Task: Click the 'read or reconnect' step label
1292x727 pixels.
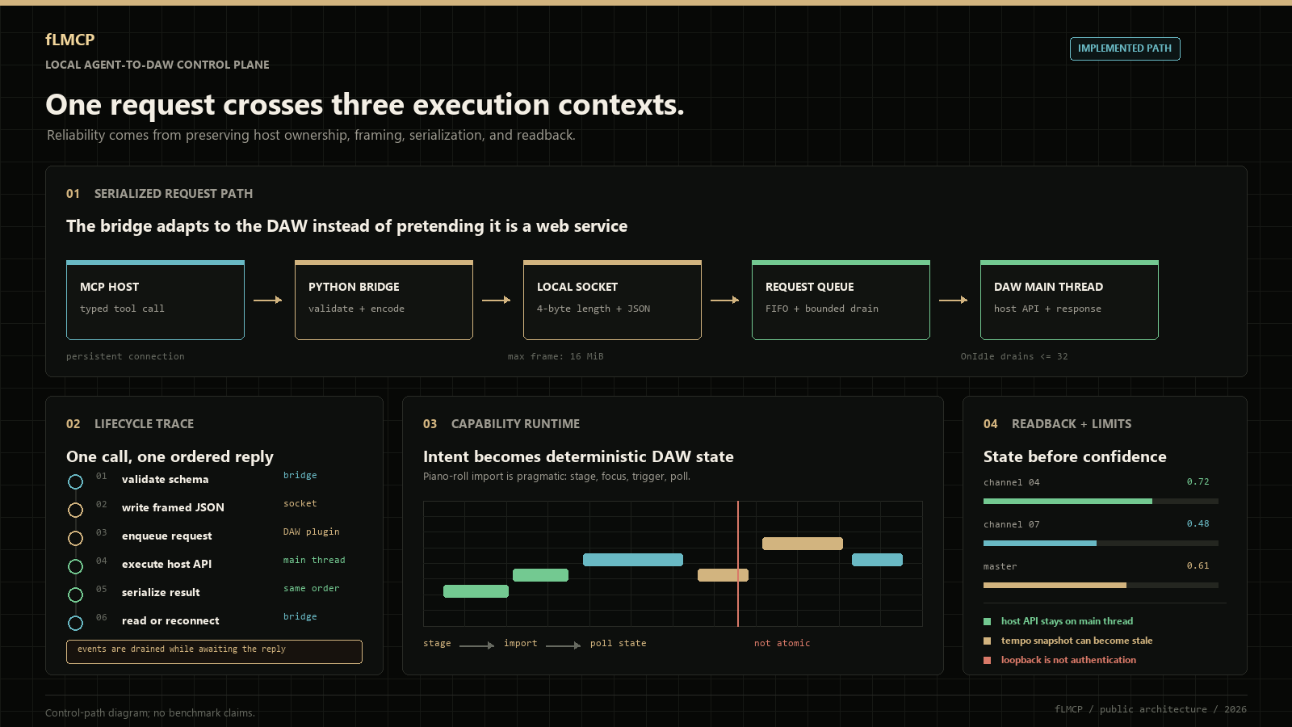Action: point(170,621)
